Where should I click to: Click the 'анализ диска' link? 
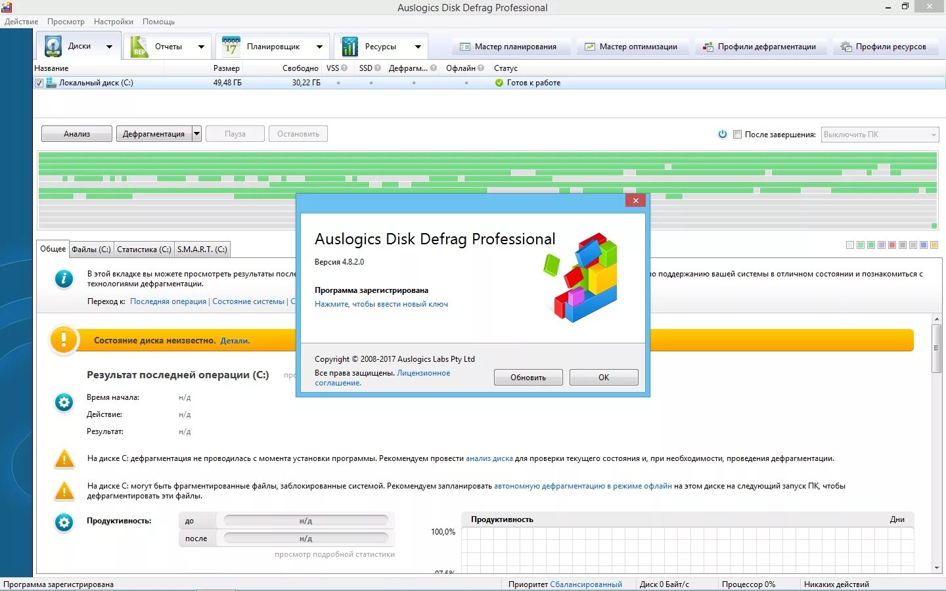tap(489, 458)
